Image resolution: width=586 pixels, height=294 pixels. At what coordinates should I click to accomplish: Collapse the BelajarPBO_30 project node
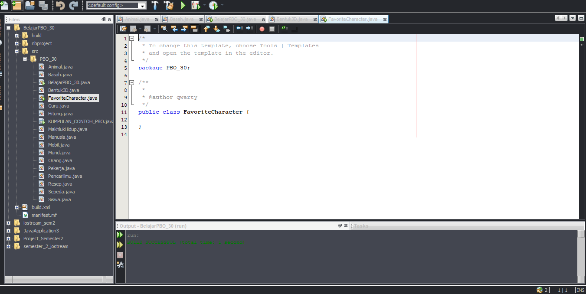[x=8, y=28]
